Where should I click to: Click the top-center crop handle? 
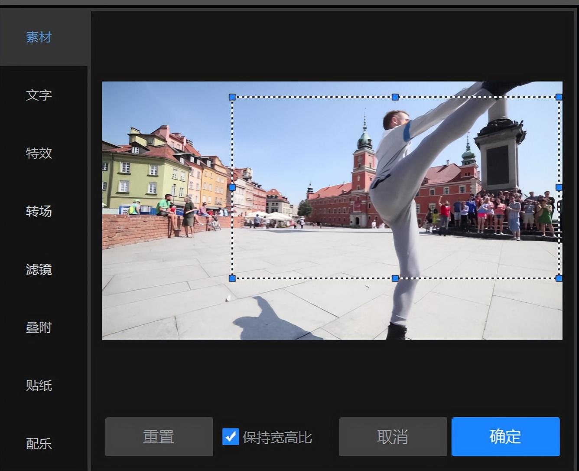tap(395, 97)
